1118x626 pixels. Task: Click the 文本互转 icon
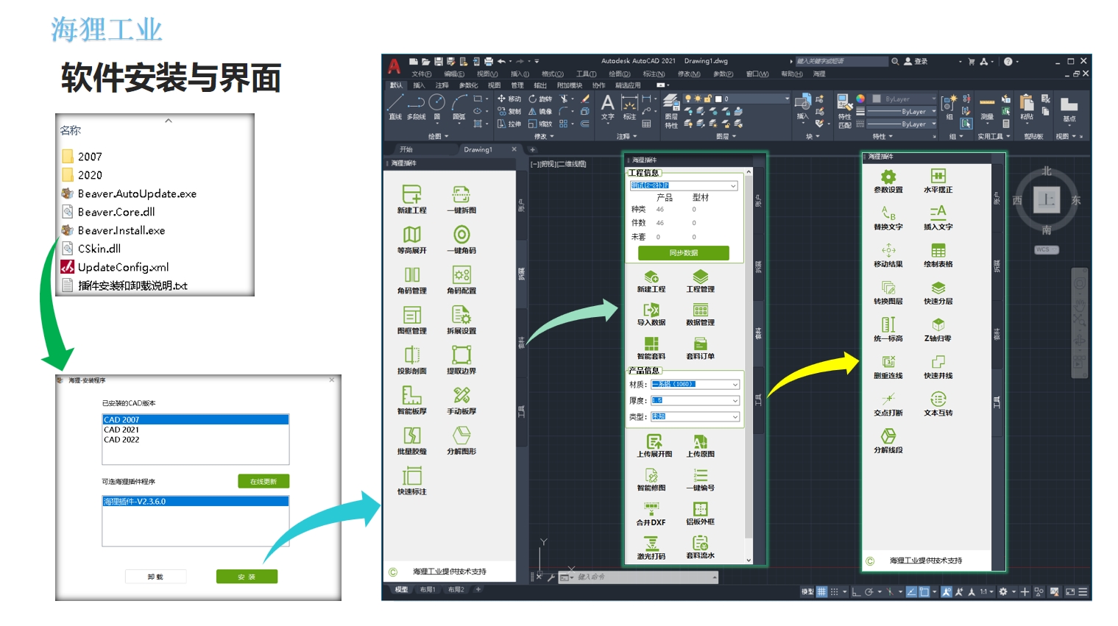(x=938, y=399)
